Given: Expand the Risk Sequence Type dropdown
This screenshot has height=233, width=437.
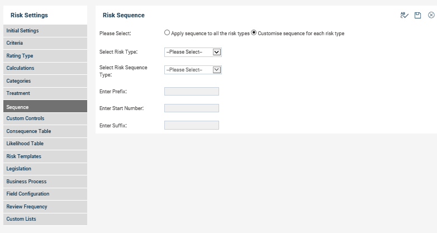Looking at the screenshot, I should 193,70.
